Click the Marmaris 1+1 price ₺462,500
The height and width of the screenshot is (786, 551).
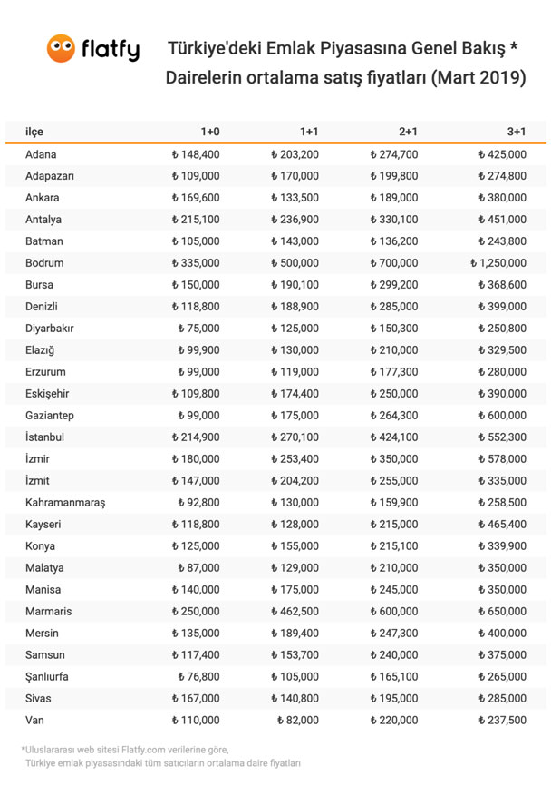[295, 611]
